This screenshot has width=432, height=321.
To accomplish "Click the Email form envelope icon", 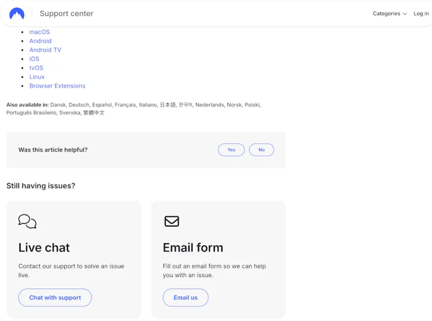I will (171, 221).
